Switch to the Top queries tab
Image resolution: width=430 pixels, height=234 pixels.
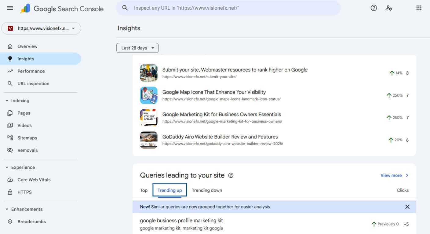144,190
